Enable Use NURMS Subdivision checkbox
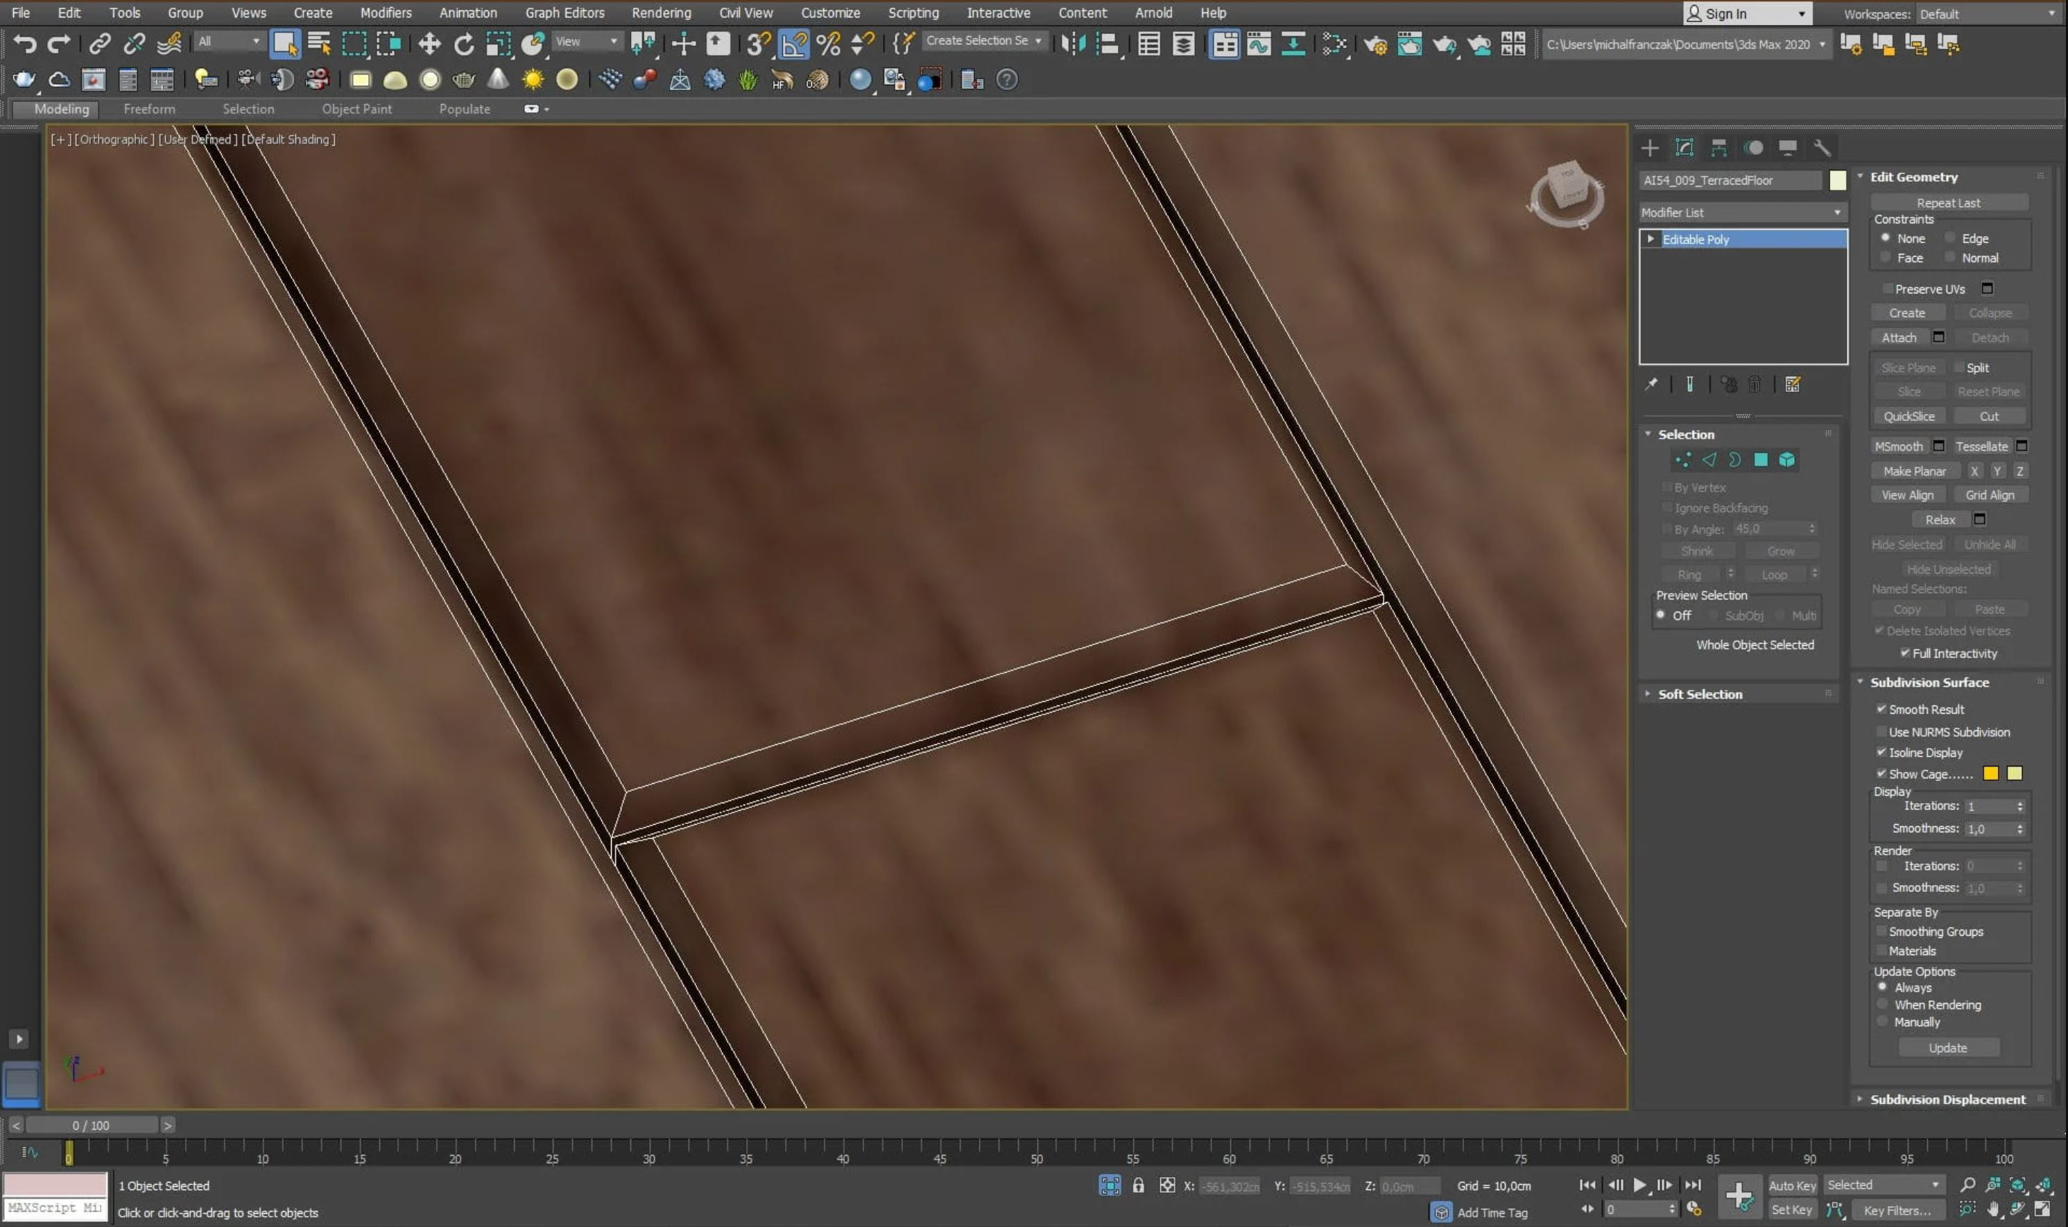 (1881, 732)
